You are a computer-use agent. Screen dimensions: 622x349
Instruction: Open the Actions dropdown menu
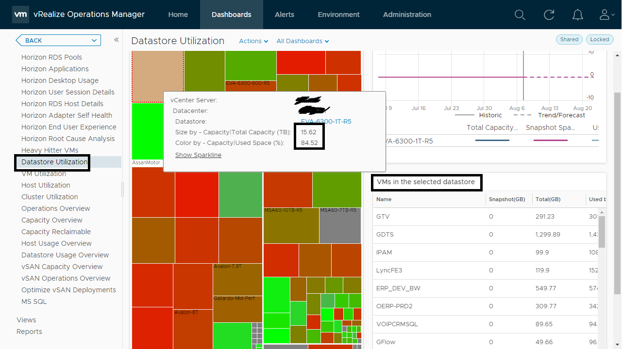(x=253, y=41)
